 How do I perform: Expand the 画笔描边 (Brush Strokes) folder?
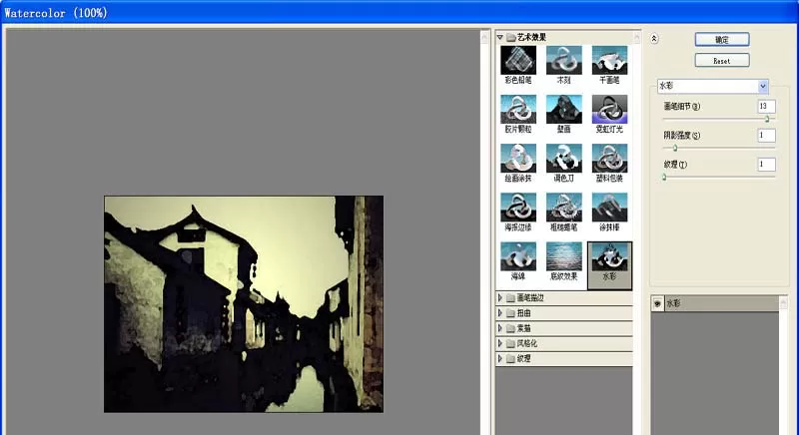[500, 297]
